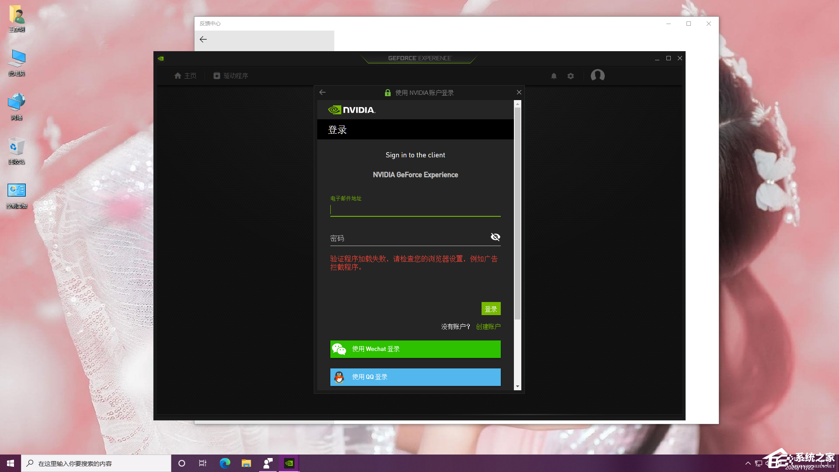Sign in using the QQ button

pos(415,377)
